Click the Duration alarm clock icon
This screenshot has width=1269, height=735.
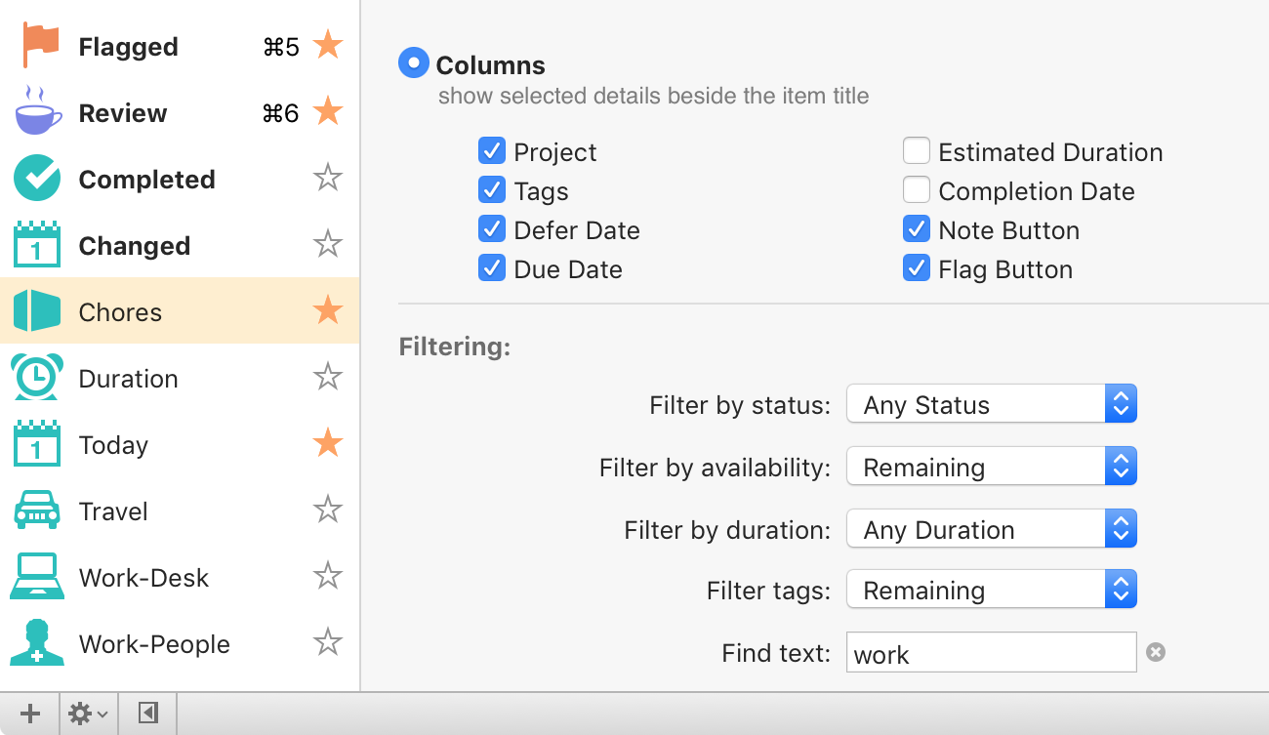click(38, 378)
